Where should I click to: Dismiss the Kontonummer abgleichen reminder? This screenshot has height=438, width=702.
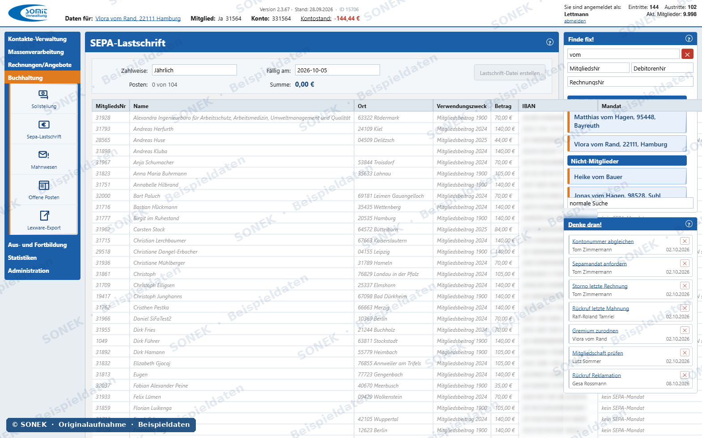click(685, 241)
